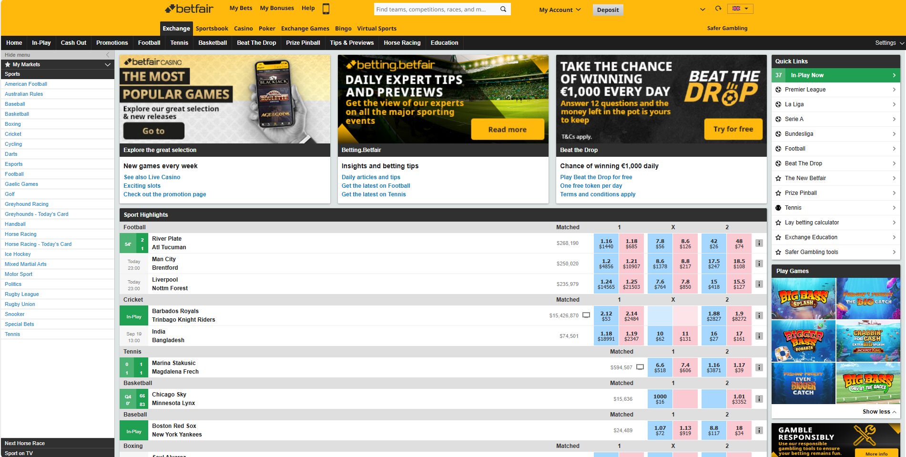
Task: Collapse games with Show less
Action: [879, 412]
